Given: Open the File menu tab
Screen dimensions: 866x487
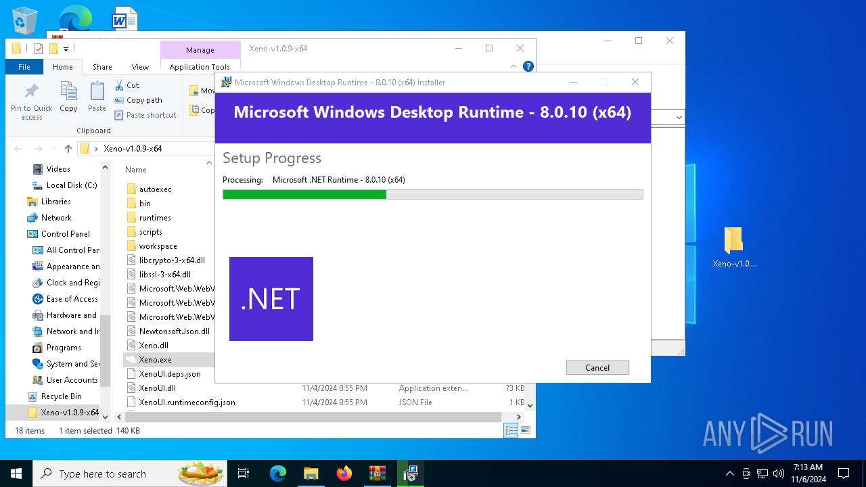Looking at the screenshot, I should point(24,67).
